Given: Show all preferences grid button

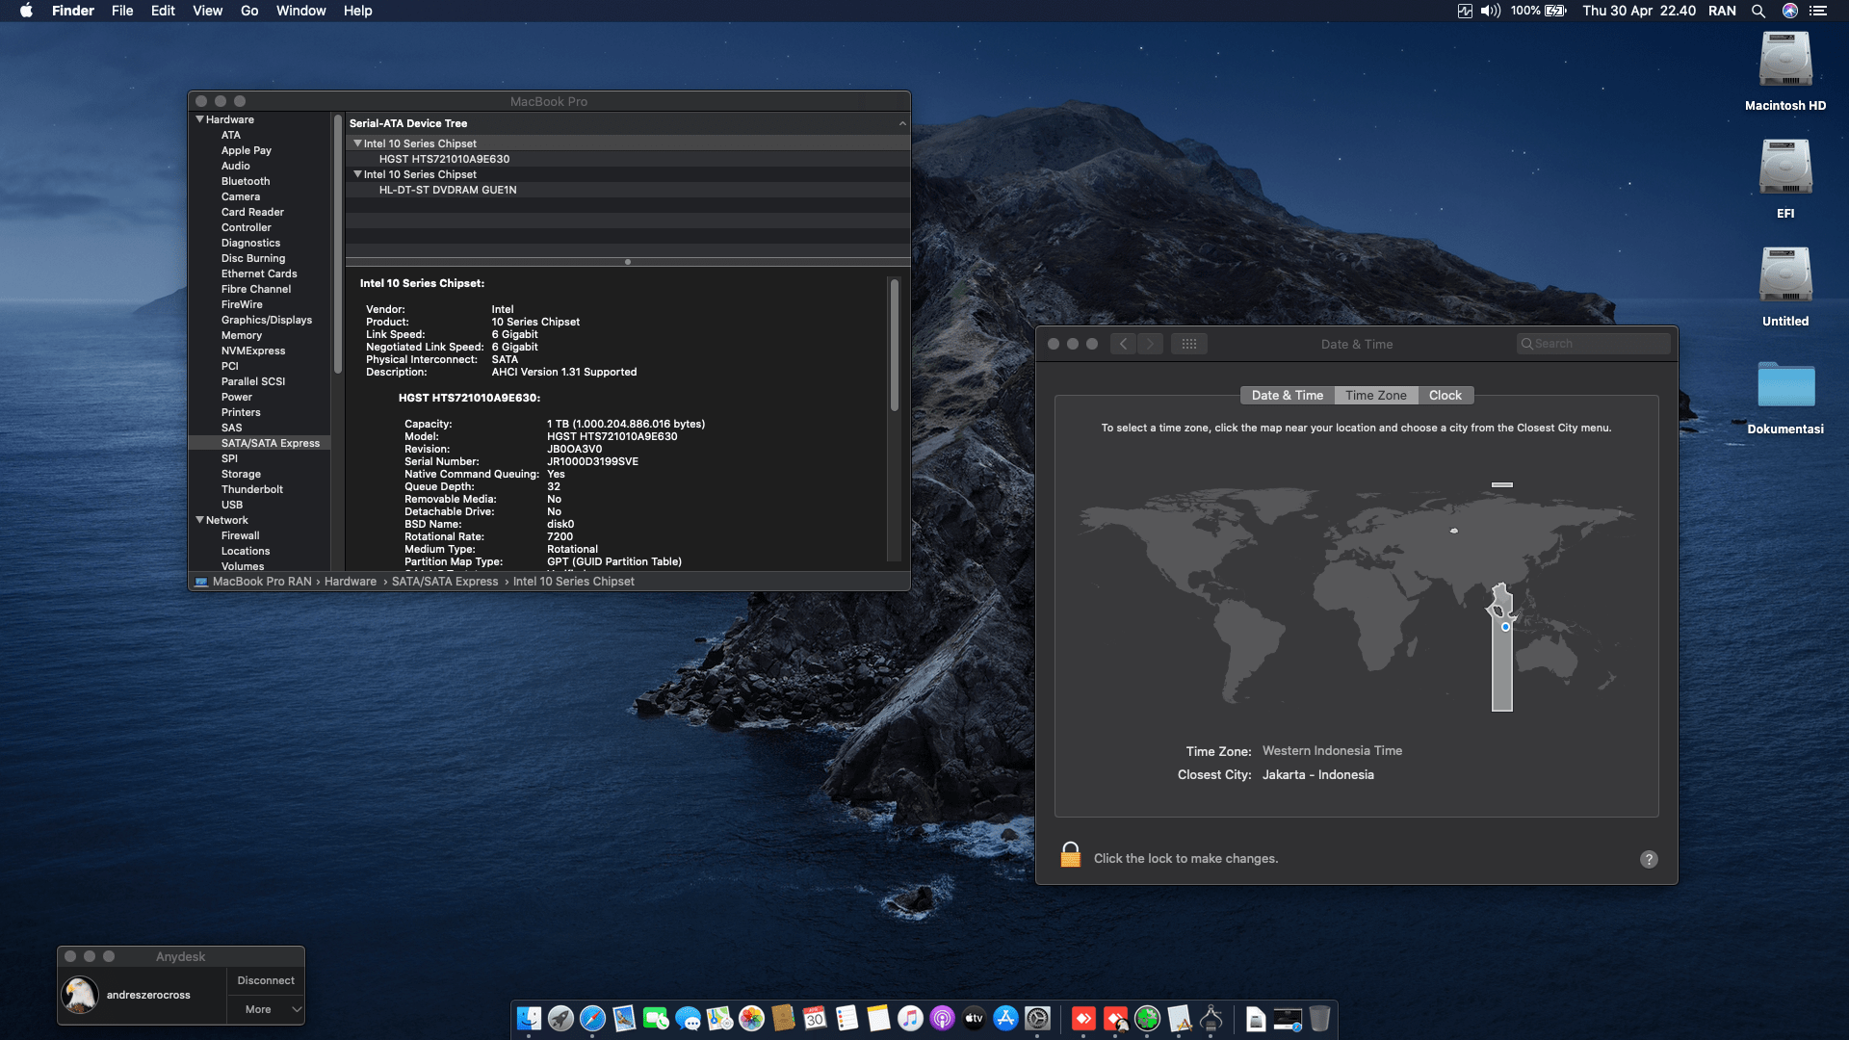Looking at the screenshot, I should tap(1189, 344).
